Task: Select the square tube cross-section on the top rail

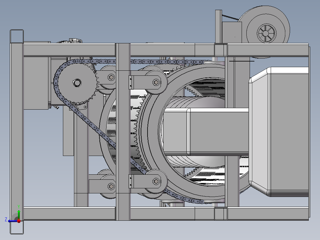Action: pyautogui.click(x=221, y=50)
